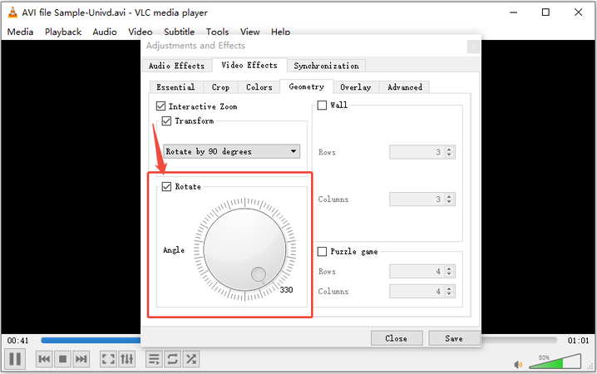Skip to previous media track
The width and height of the screenshot is (597, 374).
pyautogui.click(x=44, y=359)
